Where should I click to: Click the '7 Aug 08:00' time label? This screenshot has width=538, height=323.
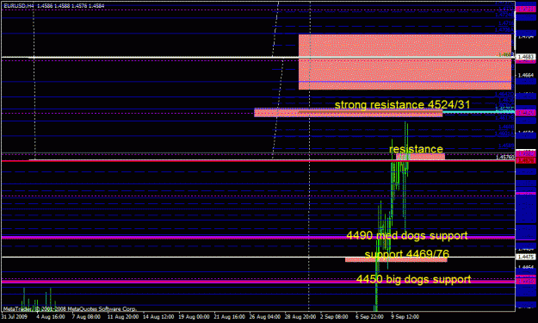pyautogui.click(x=86, y=316)
